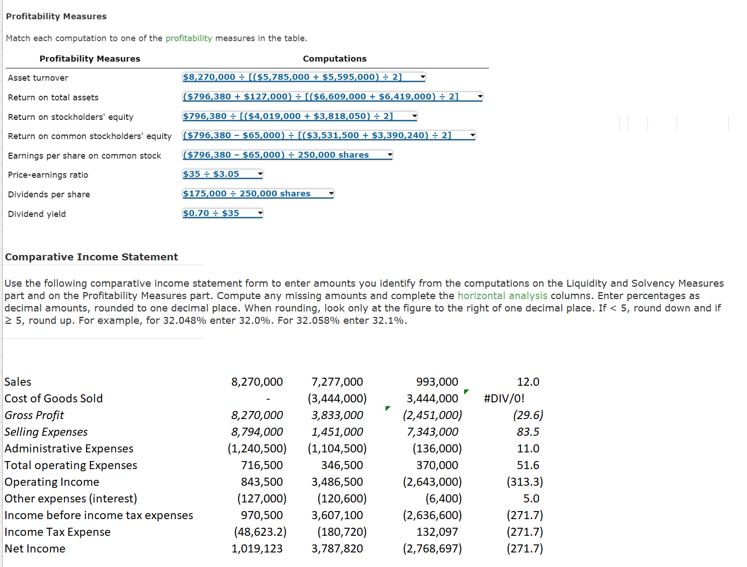Click Cost of Goods Sold (3,444,000) cell

(337, 399)
